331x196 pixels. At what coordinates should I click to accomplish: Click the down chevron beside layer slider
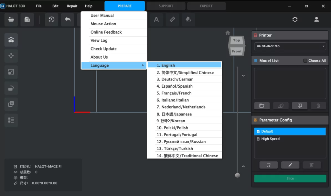tap(243, 75)
